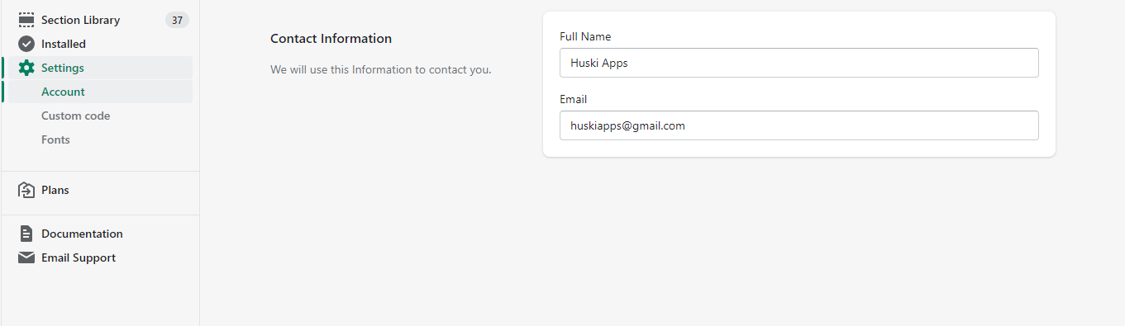Click the Plans storefront icon

[x=26, y=190]
